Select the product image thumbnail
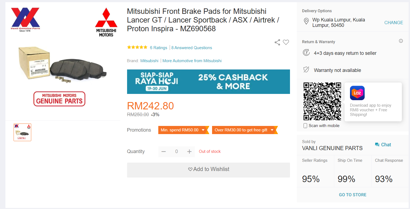 point(23,132)
